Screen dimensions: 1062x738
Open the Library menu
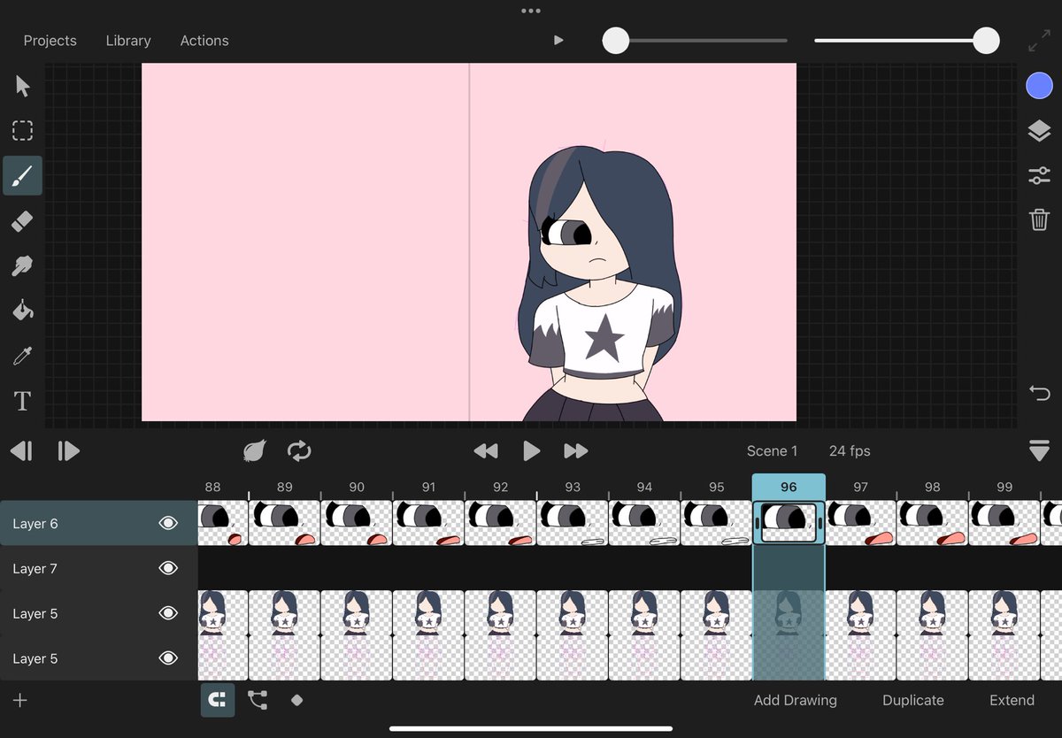coord(128,41)
